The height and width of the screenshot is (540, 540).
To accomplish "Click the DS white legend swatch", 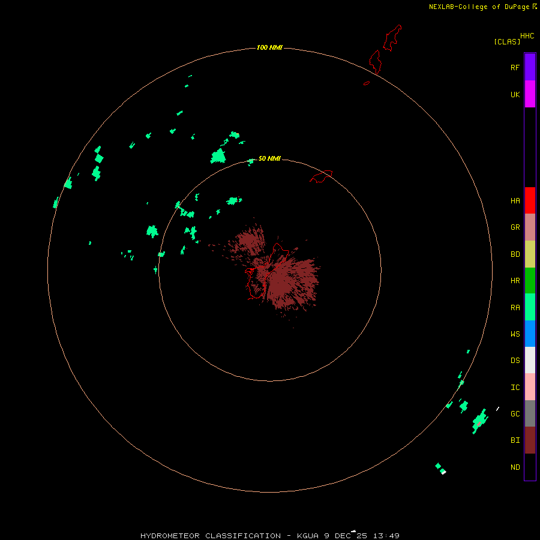I will click(x=530, y=360).
